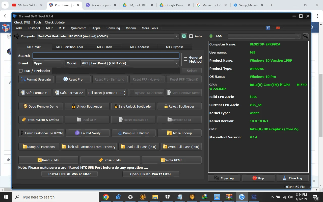
Task: Switch to the Fastboot section
Action: (34, 28)
